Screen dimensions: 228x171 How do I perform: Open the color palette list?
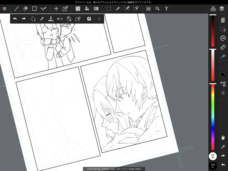(x=223, y=84)
